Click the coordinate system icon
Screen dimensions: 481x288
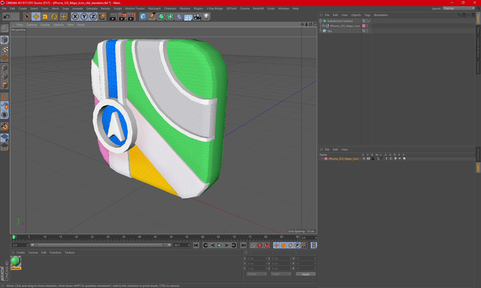[x=102, y=17]
